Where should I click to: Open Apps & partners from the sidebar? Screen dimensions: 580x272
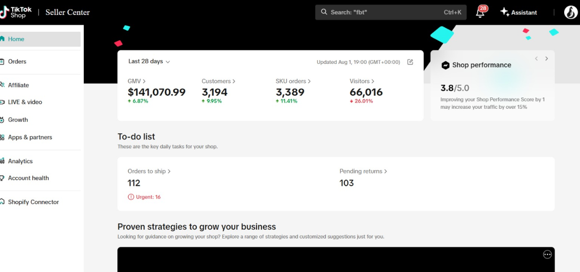pyautogui.click(x=30, y=137)
